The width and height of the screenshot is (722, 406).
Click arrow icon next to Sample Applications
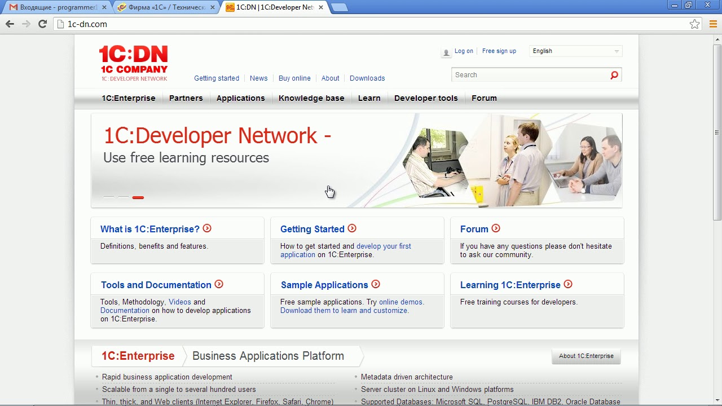pos(376,284)
